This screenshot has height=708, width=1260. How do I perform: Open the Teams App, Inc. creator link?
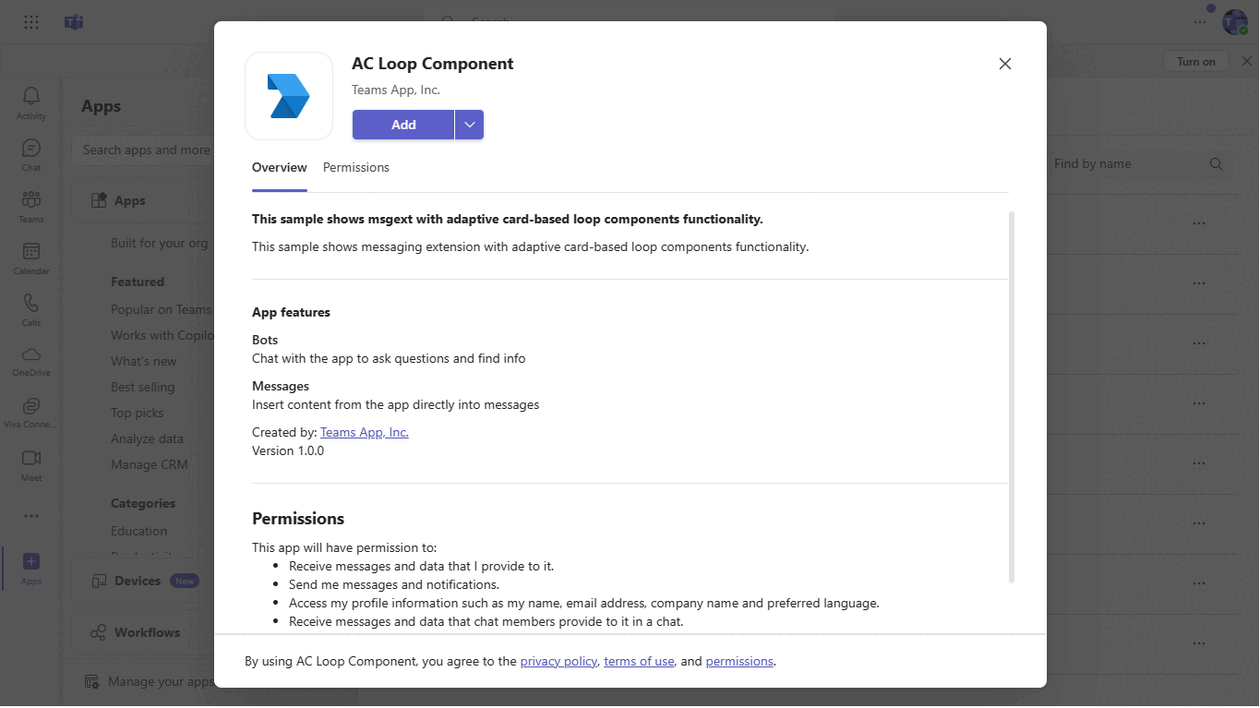(x=365, y=432)
